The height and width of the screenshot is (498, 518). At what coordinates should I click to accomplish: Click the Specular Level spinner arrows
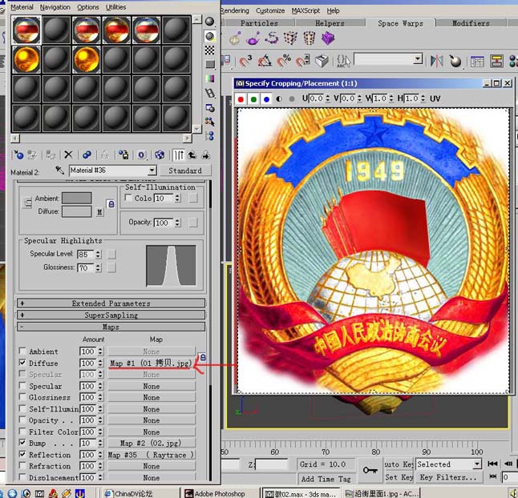tap(98, 255)
